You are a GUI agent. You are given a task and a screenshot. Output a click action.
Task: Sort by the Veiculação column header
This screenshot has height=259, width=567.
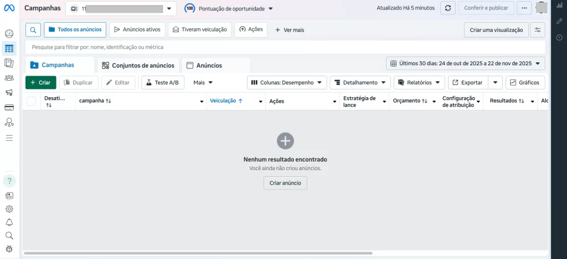tap(226, 101)
